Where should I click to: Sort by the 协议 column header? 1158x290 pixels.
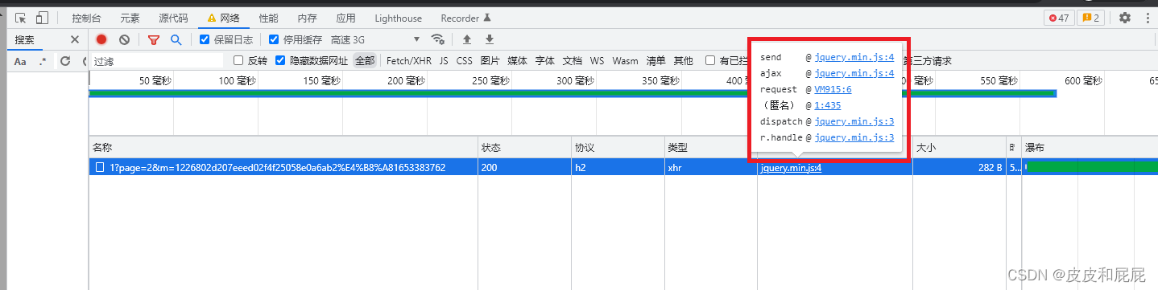(618, 148)
